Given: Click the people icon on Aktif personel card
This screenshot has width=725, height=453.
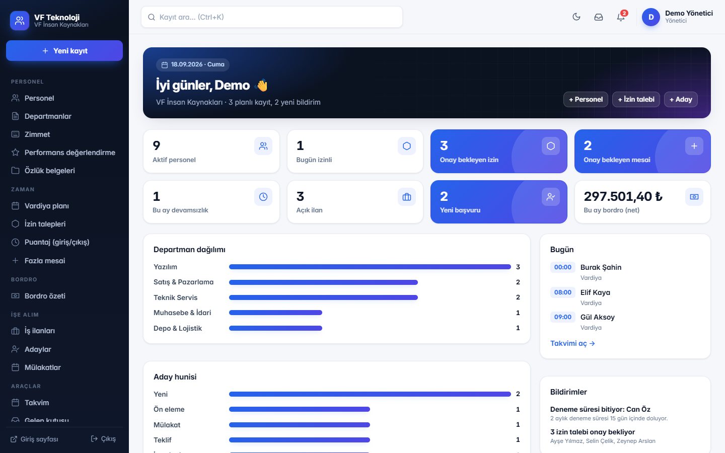Looking at the screenshot, I should tap(263, 146).
